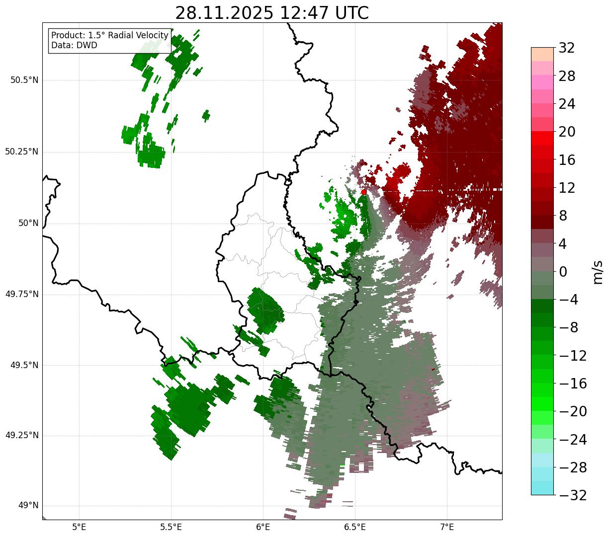
Task: Click the "49°N" latitude label
Action: (x=28, y=505)
